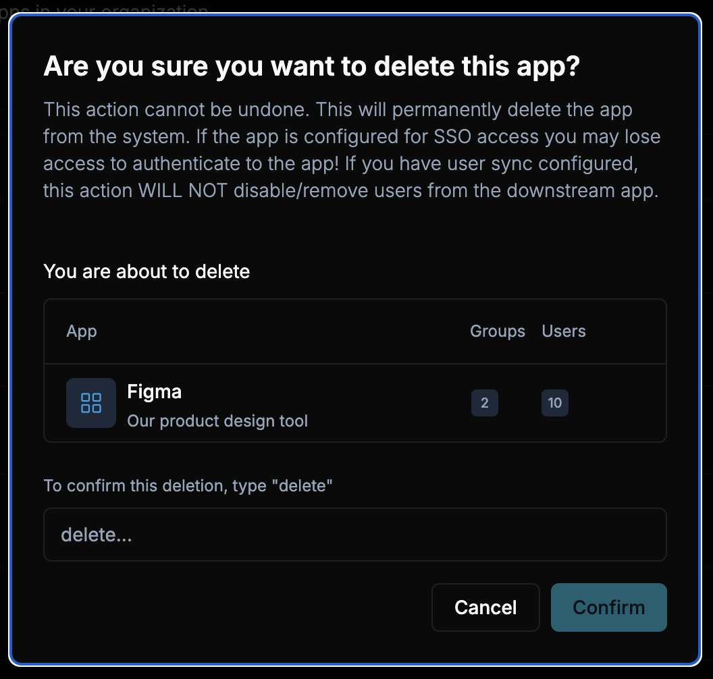The image size is (713, 679).
Task: Click the "App" column header
Action: [82, 331]
